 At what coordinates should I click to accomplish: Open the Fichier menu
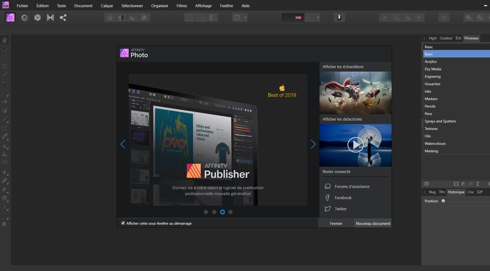[x=22, y=6]
